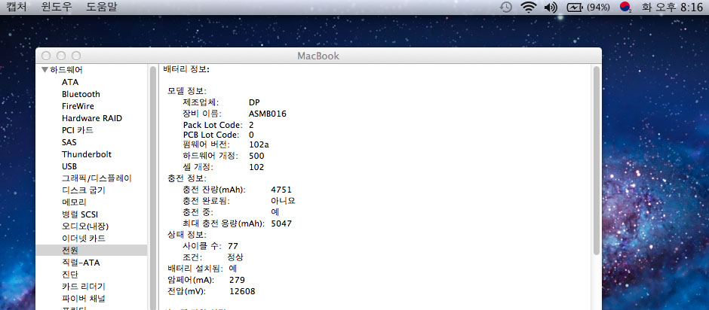Open Korean input source flag icon
Image resolution: width=709 pixels, height=310 pixels.
coord(625,8)
